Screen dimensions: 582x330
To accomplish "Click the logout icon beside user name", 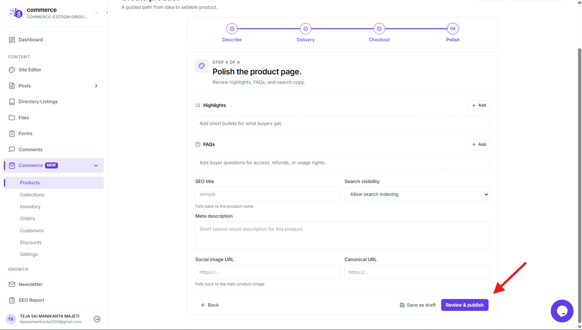I will click(x=97, y=319).
